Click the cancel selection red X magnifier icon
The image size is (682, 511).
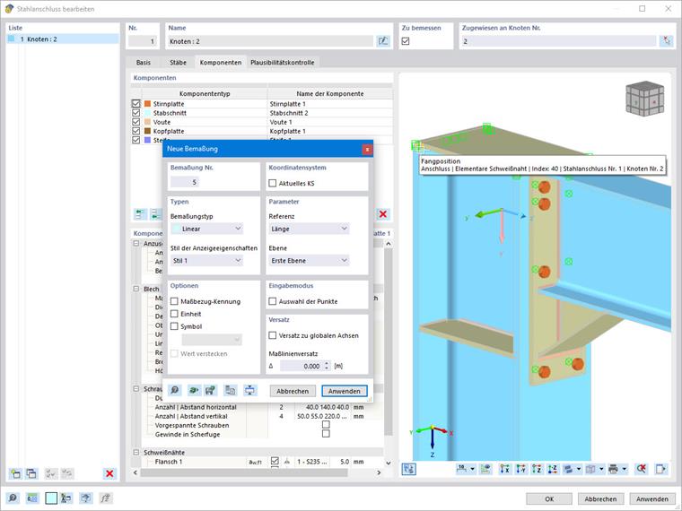pyautogui.click(x=641, y=469)
